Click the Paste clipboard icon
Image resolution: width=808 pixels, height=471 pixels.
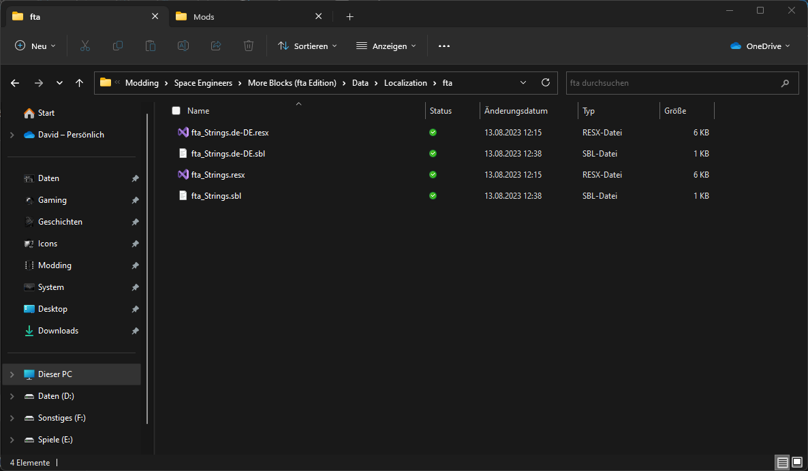pos(151,46)
